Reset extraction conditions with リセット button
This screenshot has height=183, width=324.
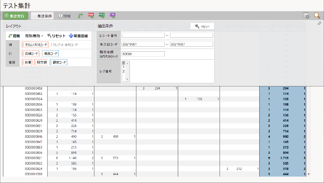click(202, 26)
